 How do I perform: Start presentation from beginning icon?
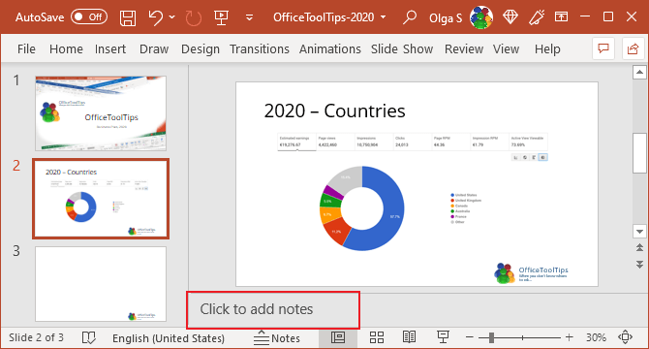tap(221, 17)
